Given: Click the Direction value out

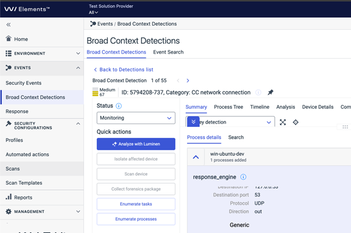Looking at the screenshot, I should click(258, 211).
